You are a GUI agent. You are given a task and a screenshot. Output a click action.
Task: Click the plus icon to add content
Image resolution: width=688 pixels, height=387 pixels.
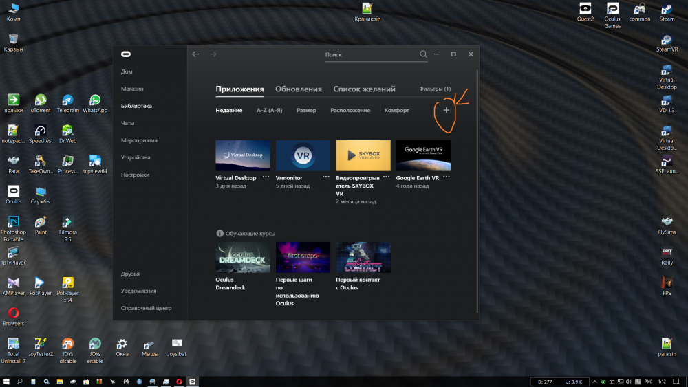point(447,110)
